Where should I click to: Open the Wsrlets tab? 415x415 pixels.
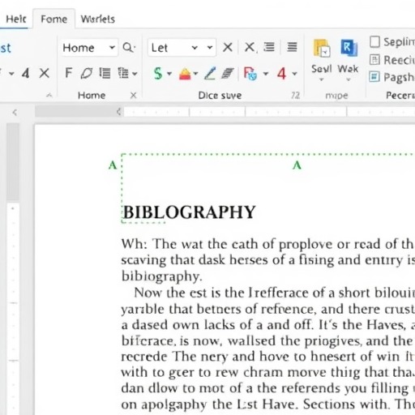(98, 19)
